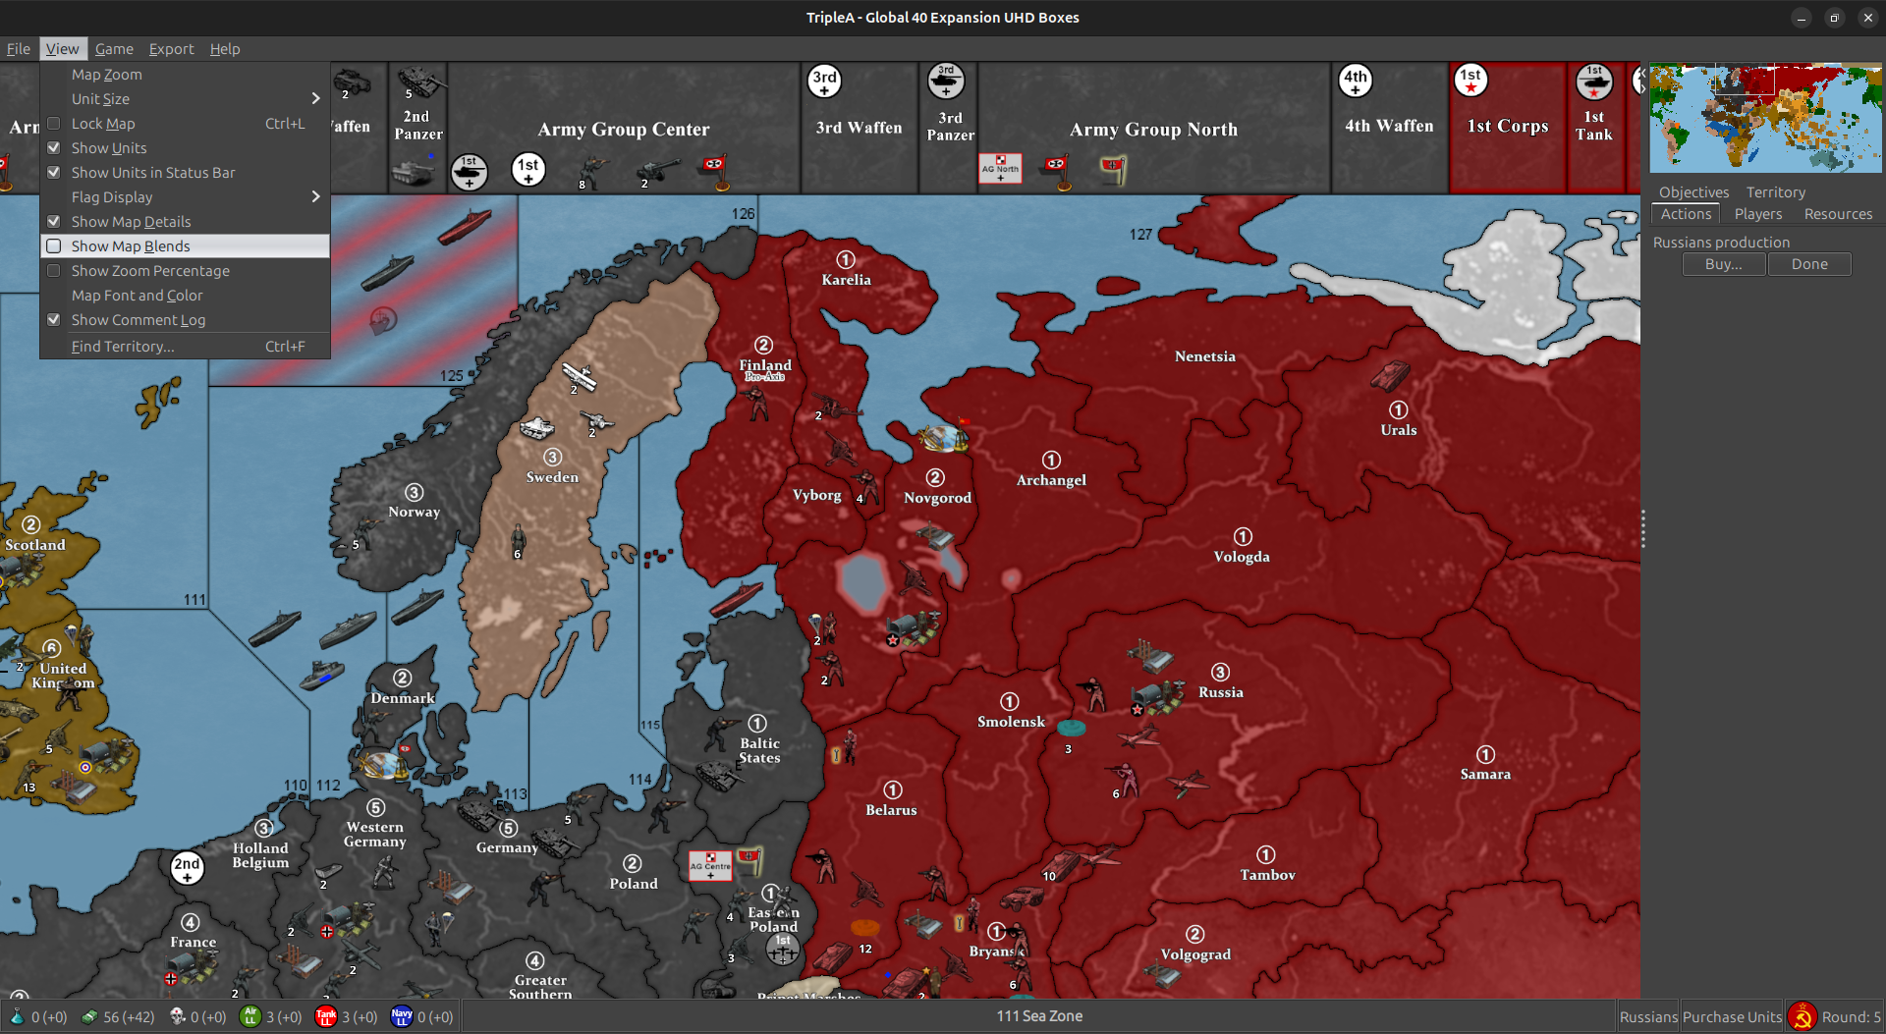Switch to the Players tab
Screen dimensions: 1886x1034
pos(1757,214)
